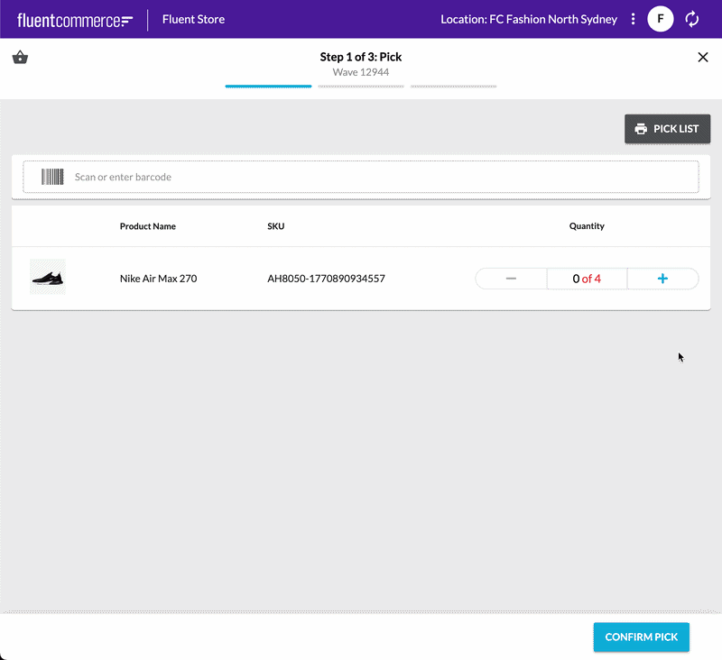Select the third step progress bar

454,86
